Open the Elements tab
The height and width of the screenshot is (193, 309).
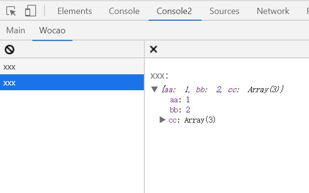[x=75, y=11]
